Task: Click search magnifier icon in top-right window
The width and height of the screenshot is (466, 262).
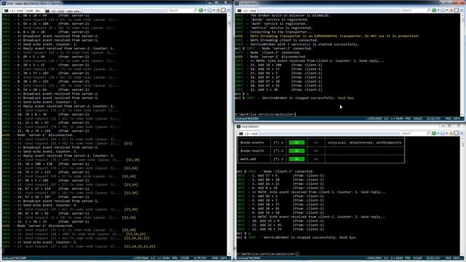Action: [x=428, y=10]
